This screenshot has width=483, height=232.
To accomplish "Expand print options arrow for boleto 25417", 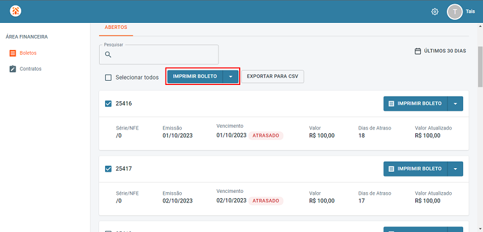I will (455, 169).
